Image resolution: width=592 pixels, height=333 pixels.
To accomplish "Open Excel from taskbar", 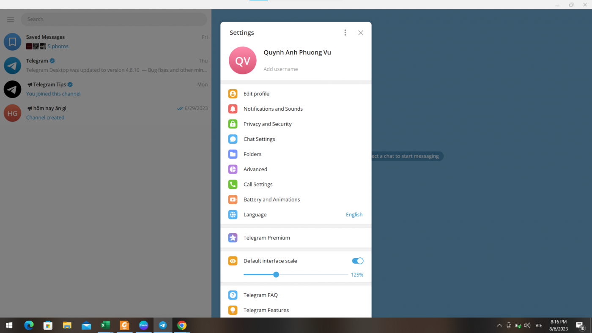I will click(x=105, y=325).
